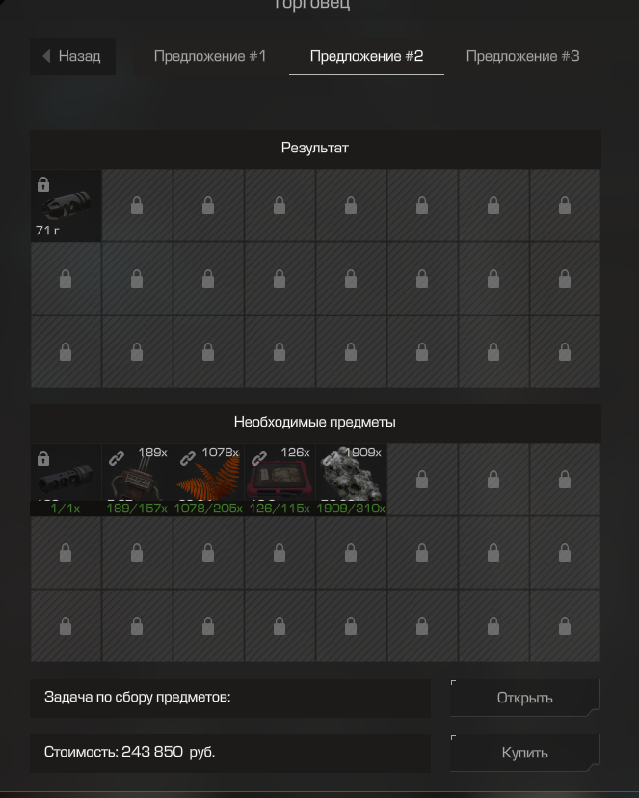Screen dimensions: 639x798
Task: Click the chain link icon on the fern item
Action: [x=188, y=458]
